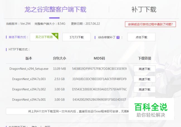The height and width of the screenshot is (127, 181).
Task: Click the 当前版本：Ver.294 text
Action: (x=18, y=24)
